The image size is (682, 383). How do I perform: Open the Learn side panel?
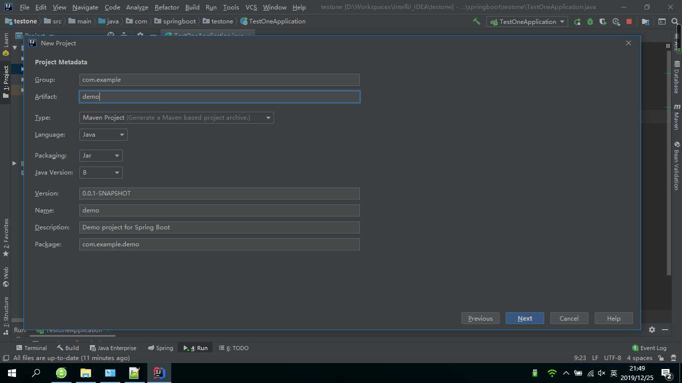point(6,44)
